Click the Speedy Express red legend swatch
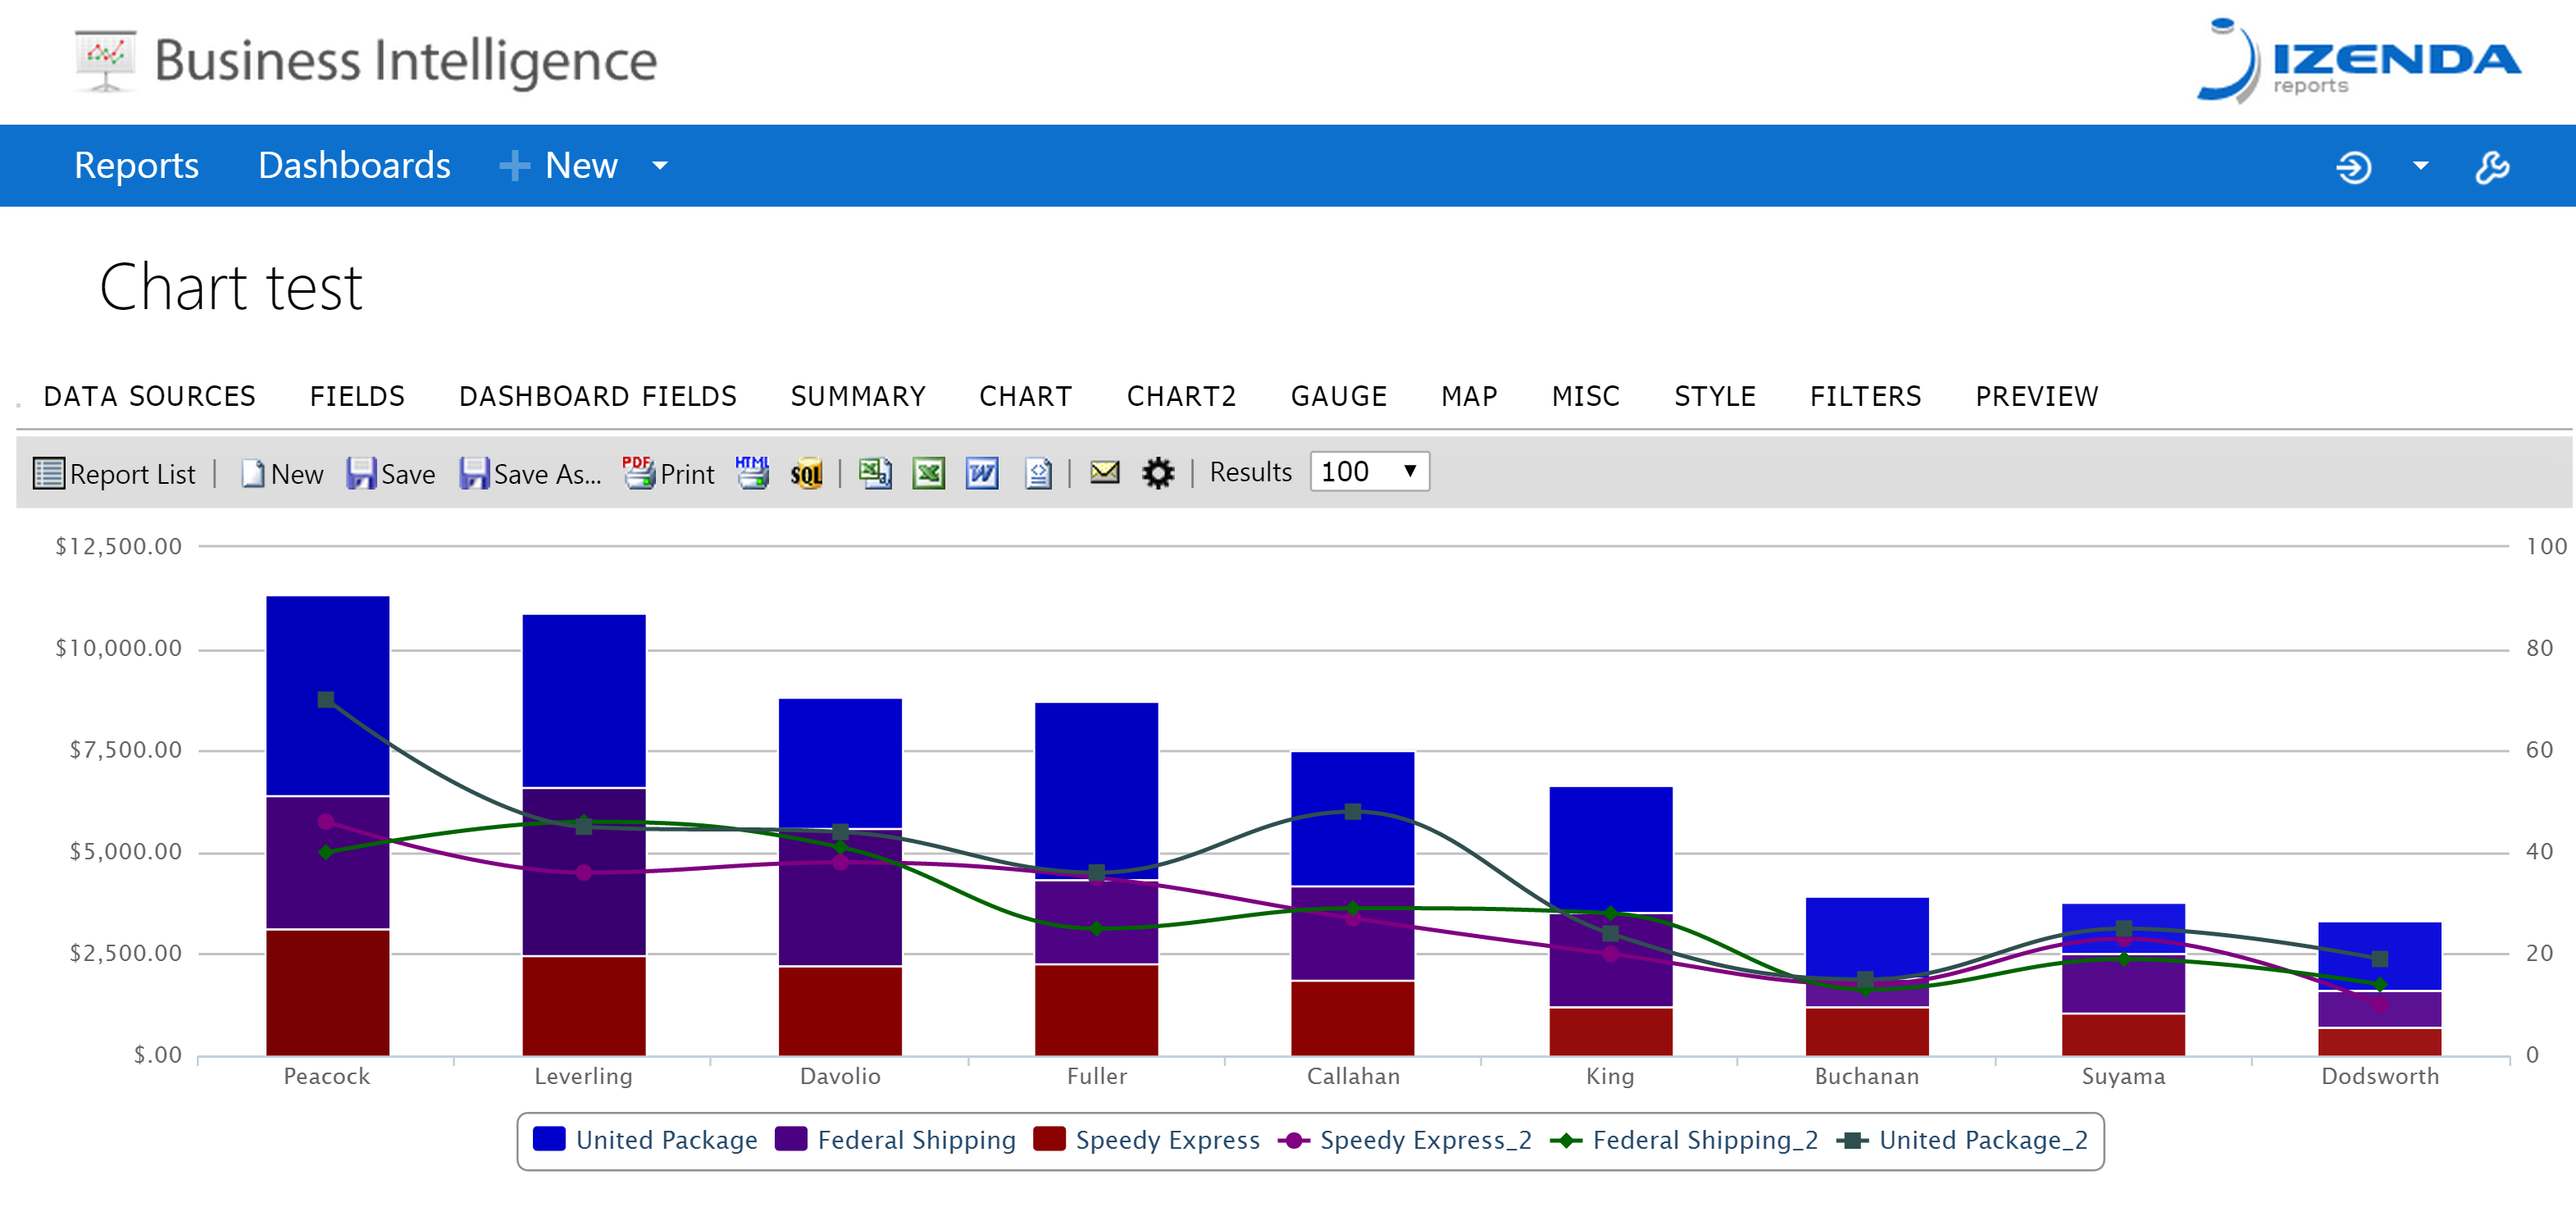The height and width of the screenshot is (1230, 2576). 1048,1139
